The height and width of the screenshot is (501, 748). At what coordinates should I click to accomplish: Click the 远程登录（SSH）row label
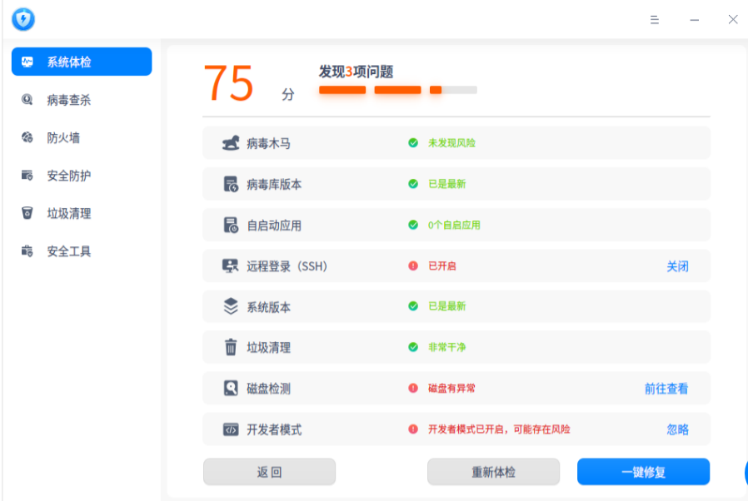pyautogui.click(x=287, y=266)
